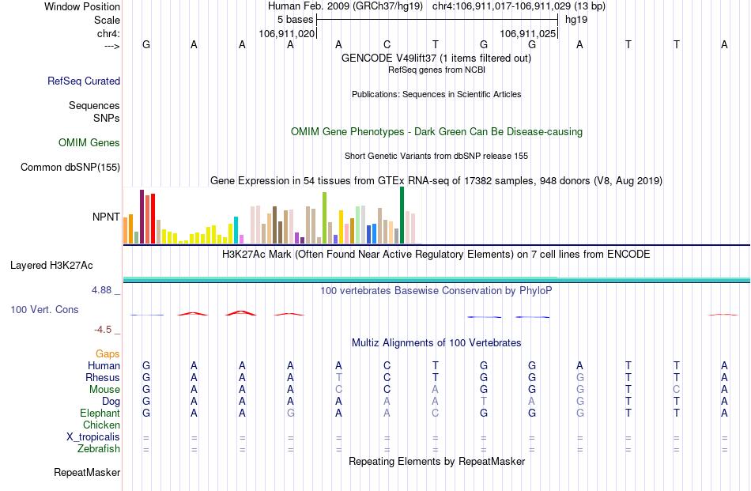This screenshot has width=751, height=491.
Task: Click 'Multiz Alignments of 100 Vertebrates' title
Action: tap(436, 343)
